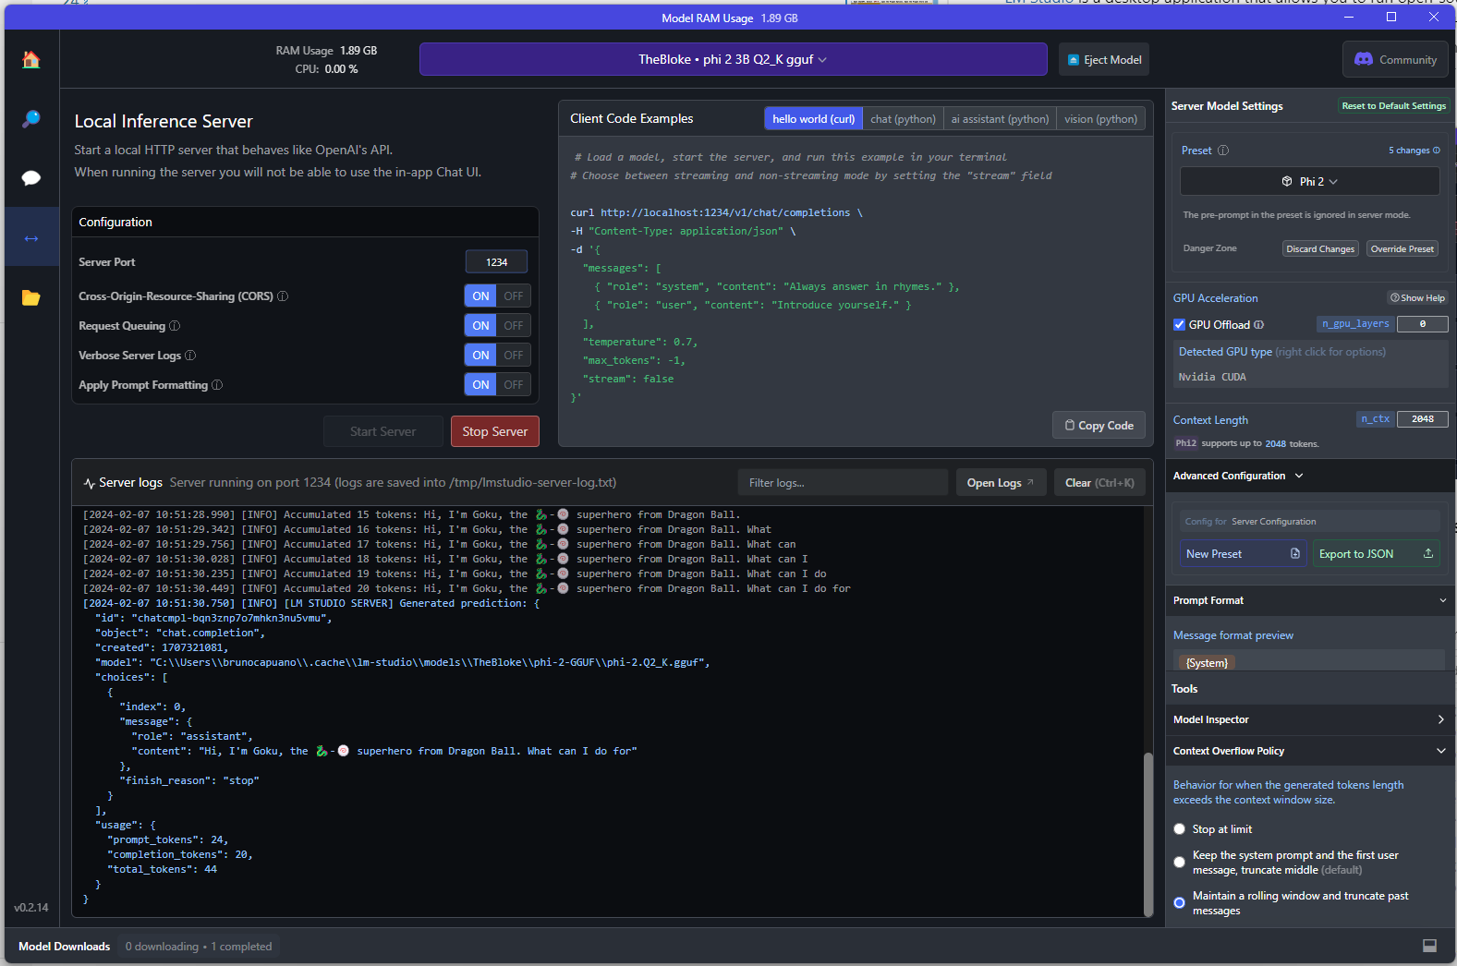Click Open Logs button
1457x966 pixels.
click(x=1001, y=483)
